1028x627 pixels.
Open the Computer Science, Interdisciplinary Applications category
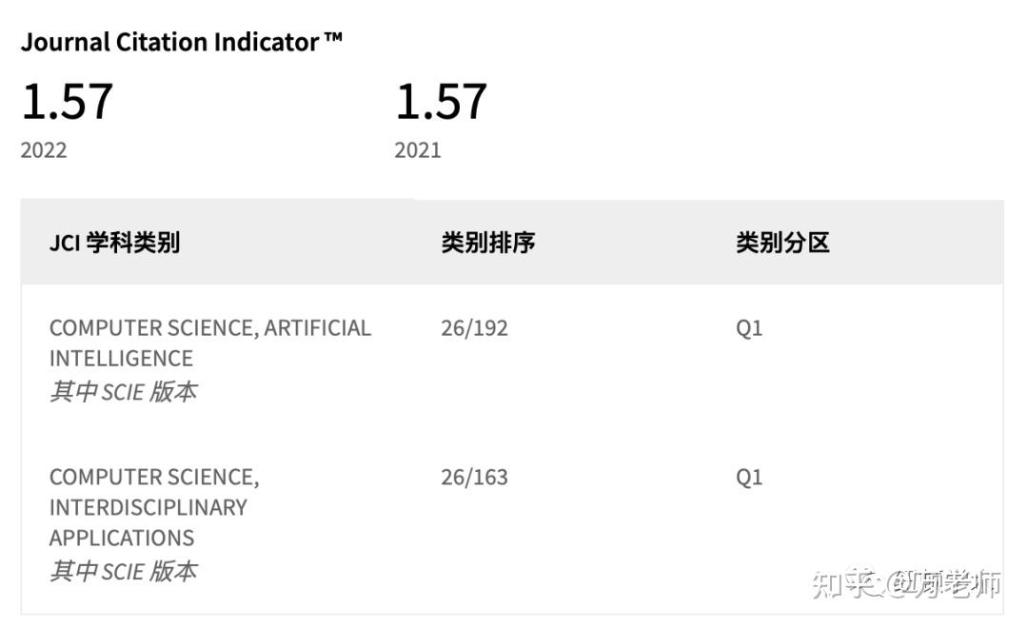(153, 506)
